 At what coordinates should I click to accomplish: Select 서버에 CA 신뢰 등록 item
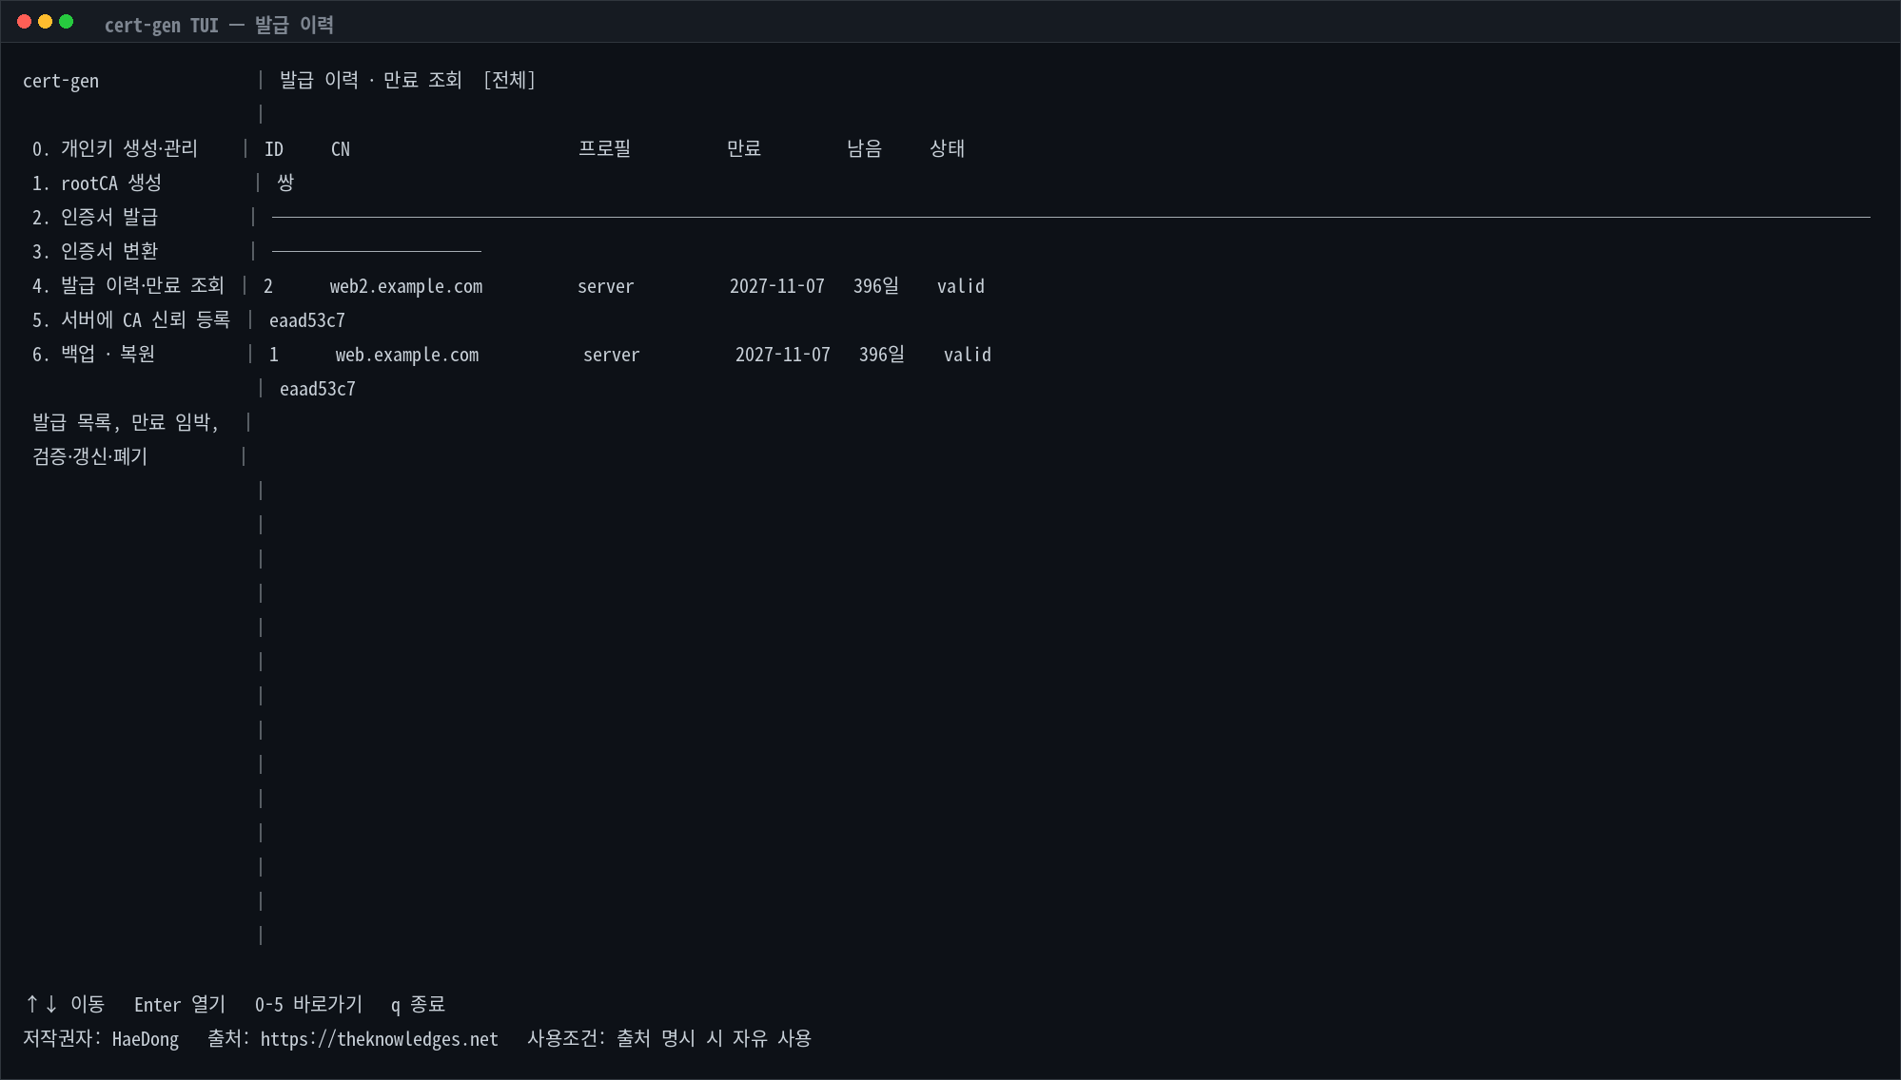[130, 319]
